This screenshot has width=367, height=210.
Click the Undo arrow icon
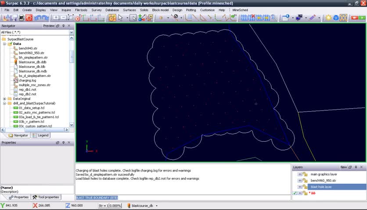pos(37,18)
